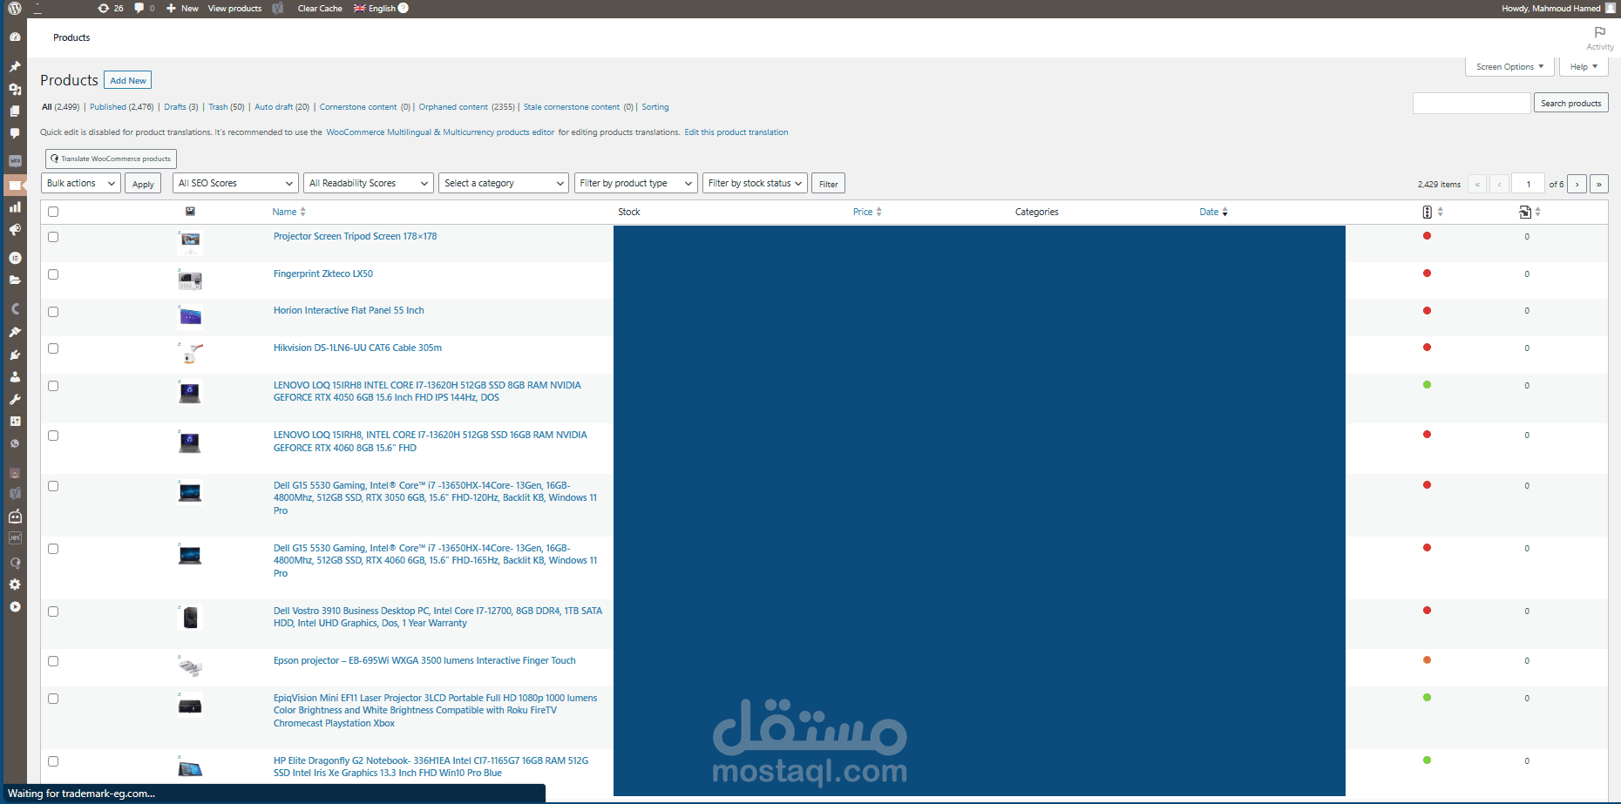This screenshot has width=1621, height=804.
Task: Click the green SEO dot for EpiqVision row
Action: click(1427, 697)
